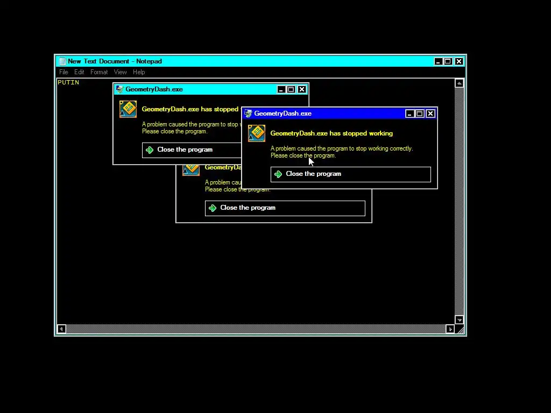
Task: Minimize the Notepad window
Action: tap(438, 61)
